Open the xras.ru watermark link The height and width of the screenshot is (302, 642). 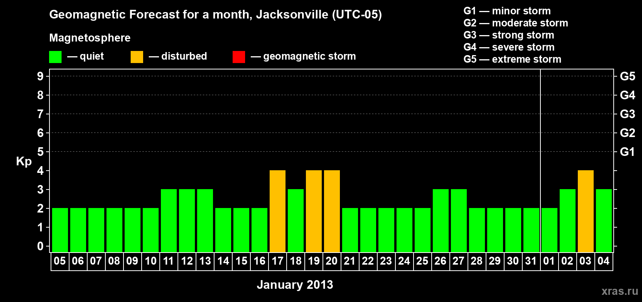click(x=620, y=291)
